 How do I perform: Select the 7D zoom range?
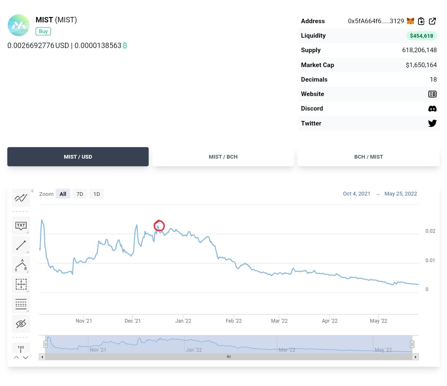(79, 194)
